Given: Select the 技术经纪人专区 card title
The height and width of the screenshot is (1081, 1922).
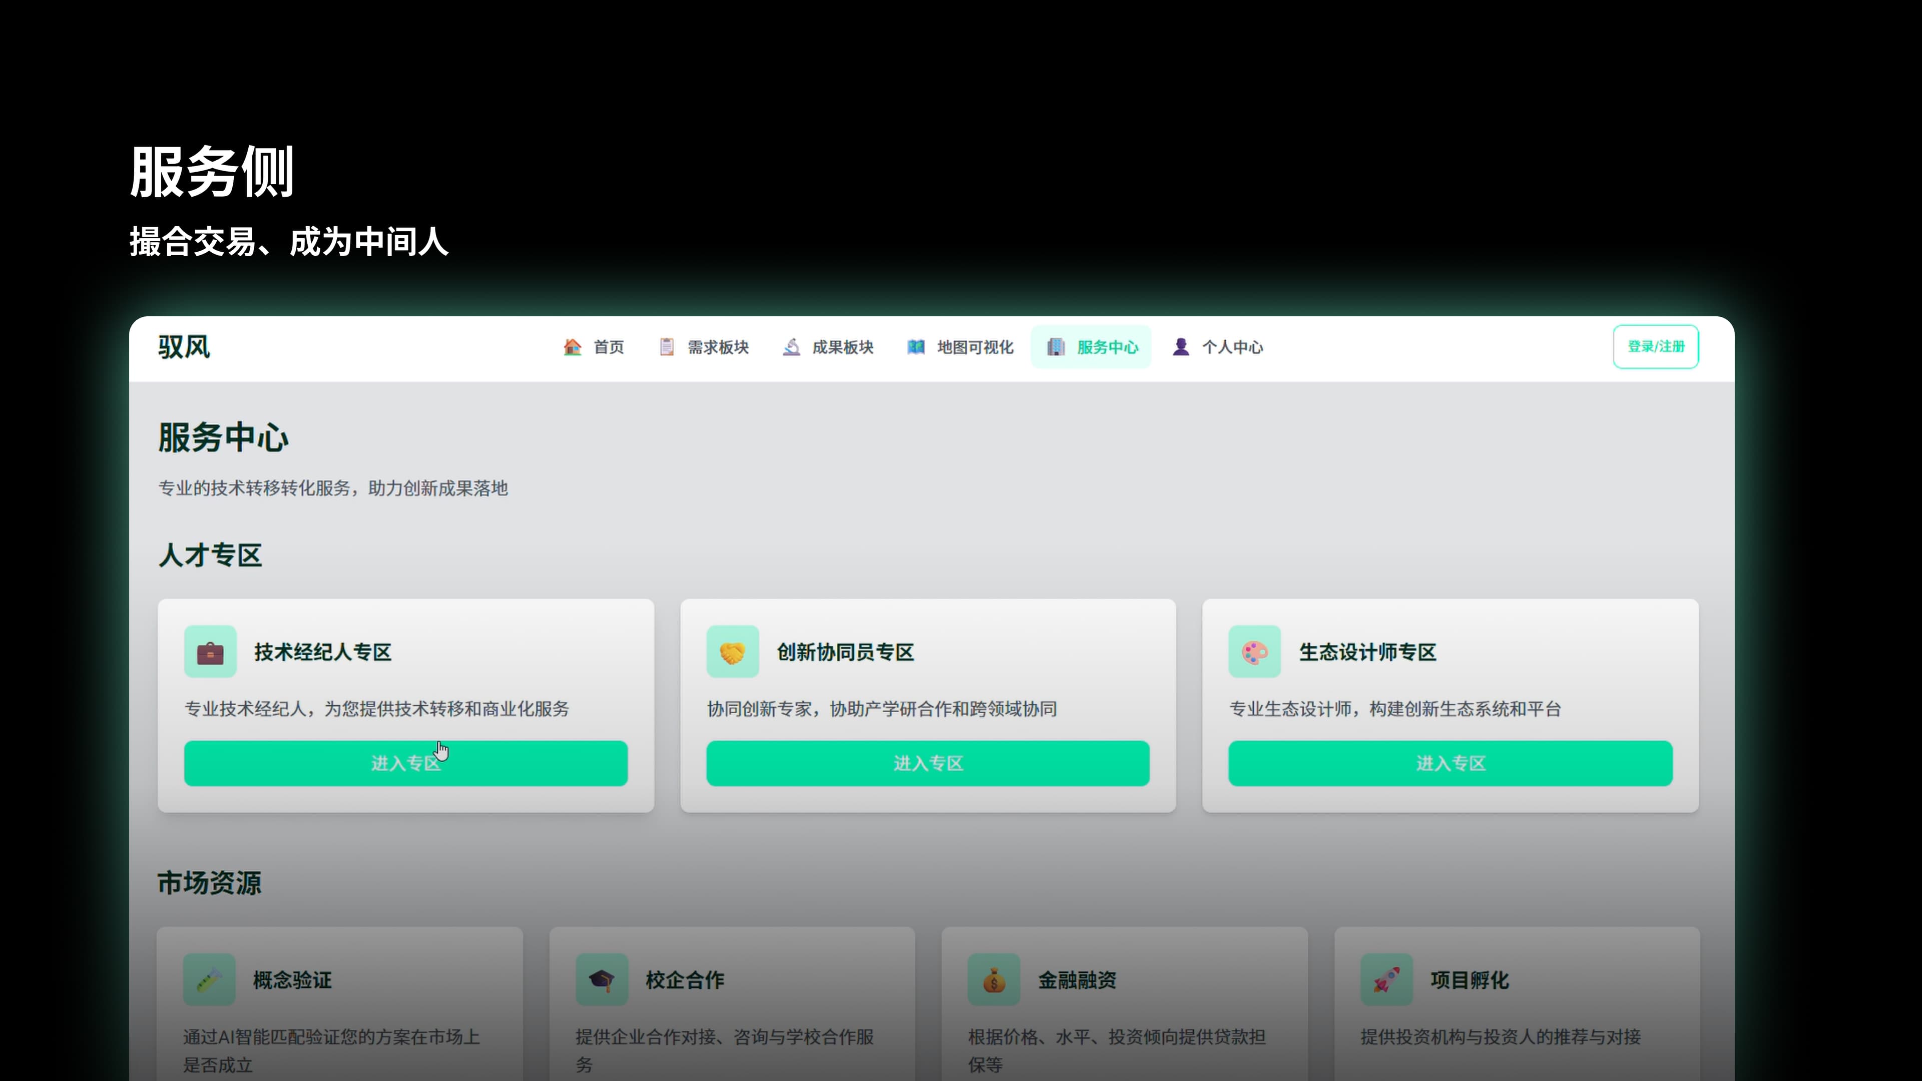Looking at the screenshot, I should [x=323, y=652].
